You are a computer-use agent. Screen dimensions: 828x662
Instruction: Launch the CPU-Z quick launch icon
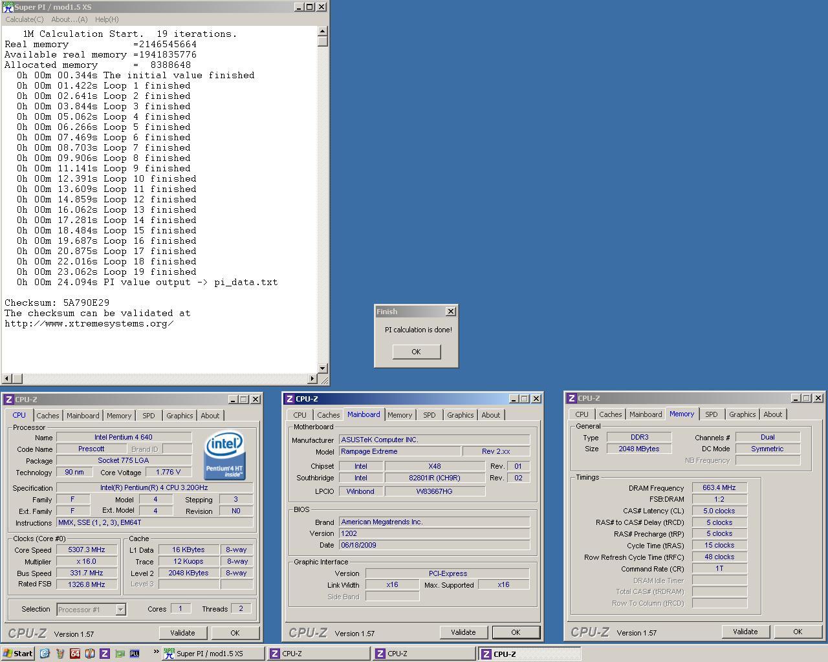pos(105,654)
